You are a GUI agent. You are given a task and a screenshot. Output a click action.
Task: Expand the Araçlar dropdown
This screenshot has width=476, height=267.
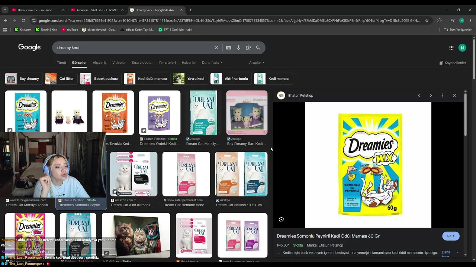click(257, 63)
